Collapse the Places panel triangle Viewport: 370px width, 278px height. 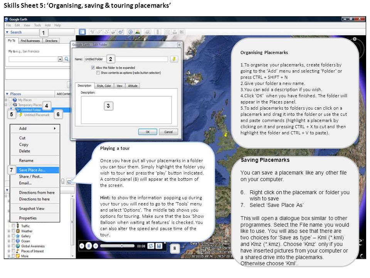(7, 94)
